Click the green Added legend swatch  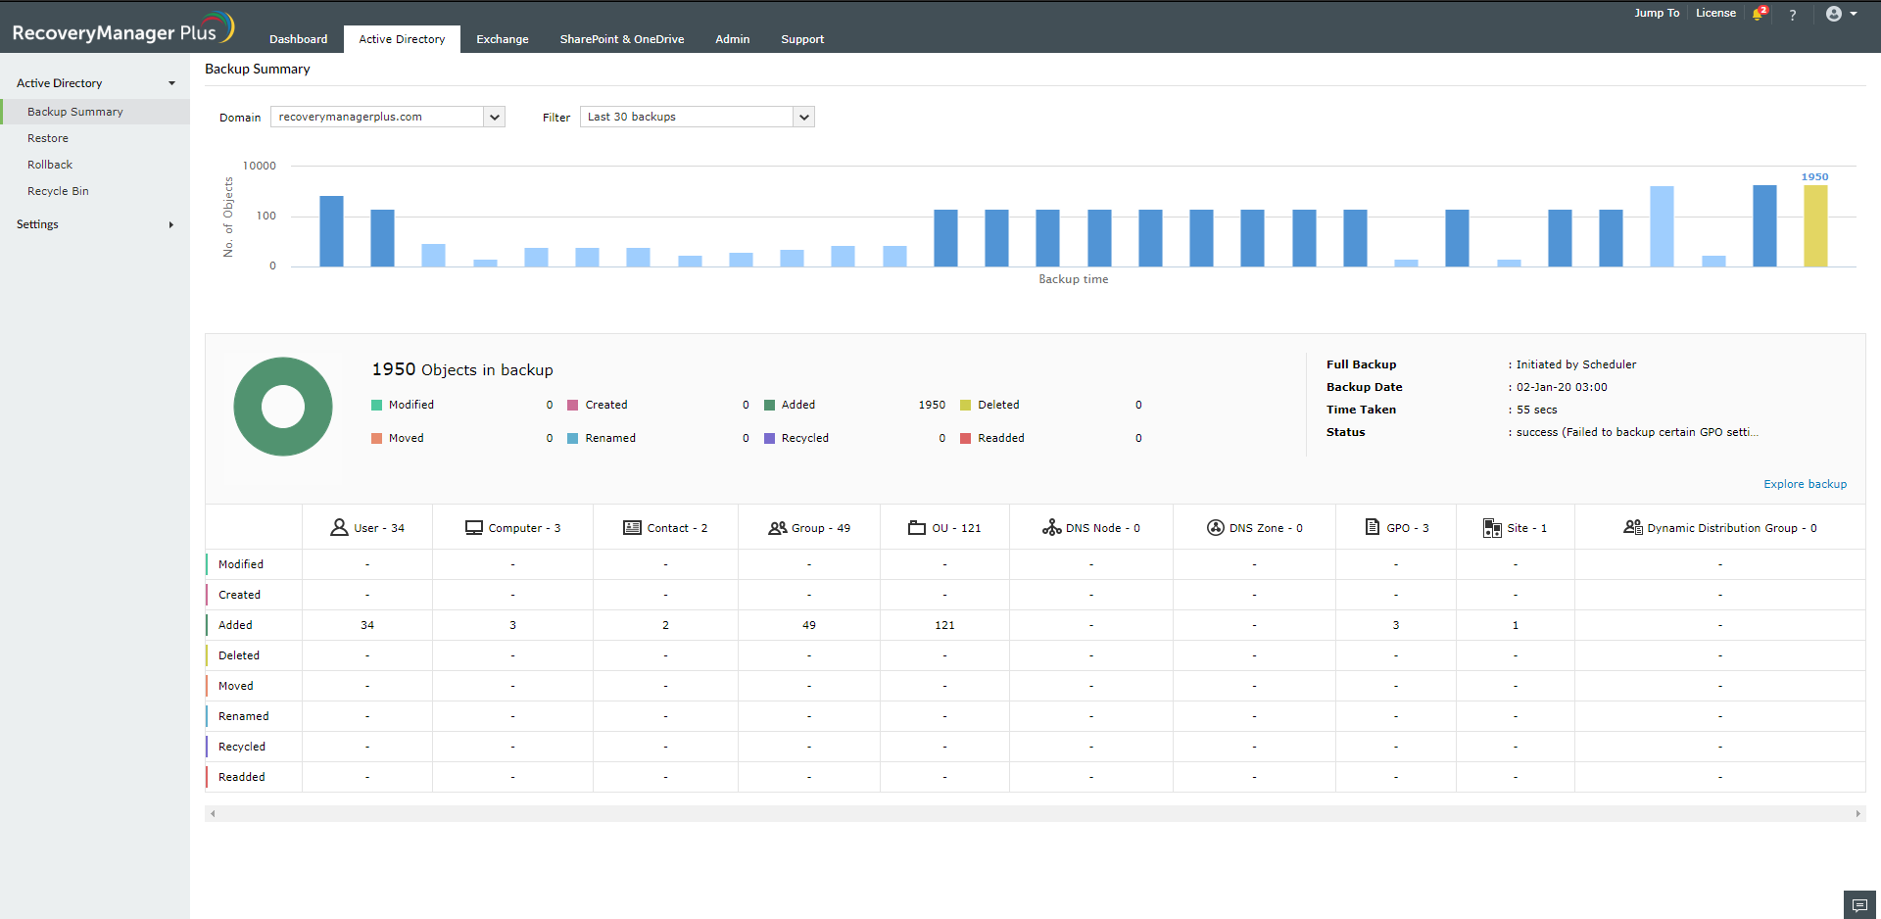click(769, 405)
